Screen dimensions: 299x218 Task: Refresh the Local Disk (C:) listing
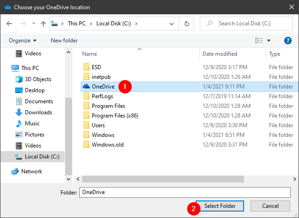(187, 24)
